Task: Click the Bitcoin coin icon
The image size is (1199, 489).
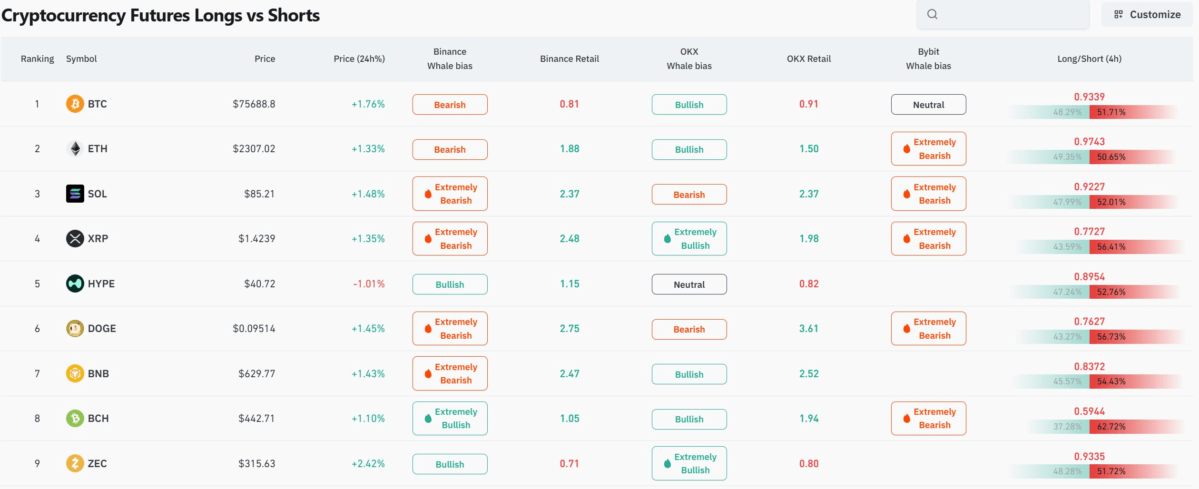Action: (x=75, y=104)
